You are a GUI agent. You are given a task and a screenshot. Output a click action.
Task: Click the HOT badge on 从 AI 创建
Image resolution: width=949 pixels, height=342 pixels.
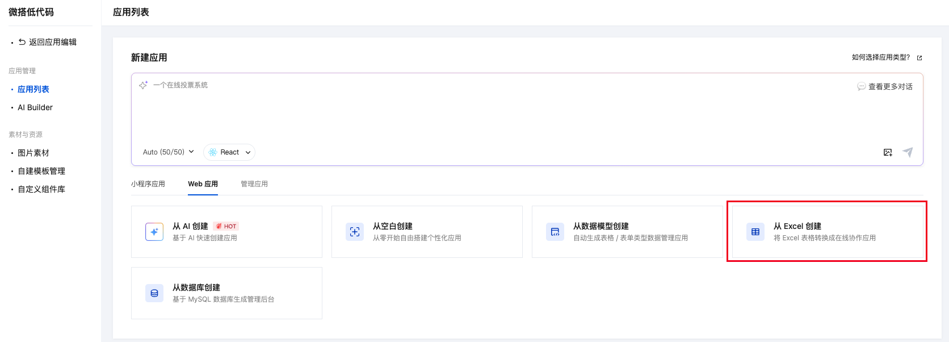click(x=226, y=226)
